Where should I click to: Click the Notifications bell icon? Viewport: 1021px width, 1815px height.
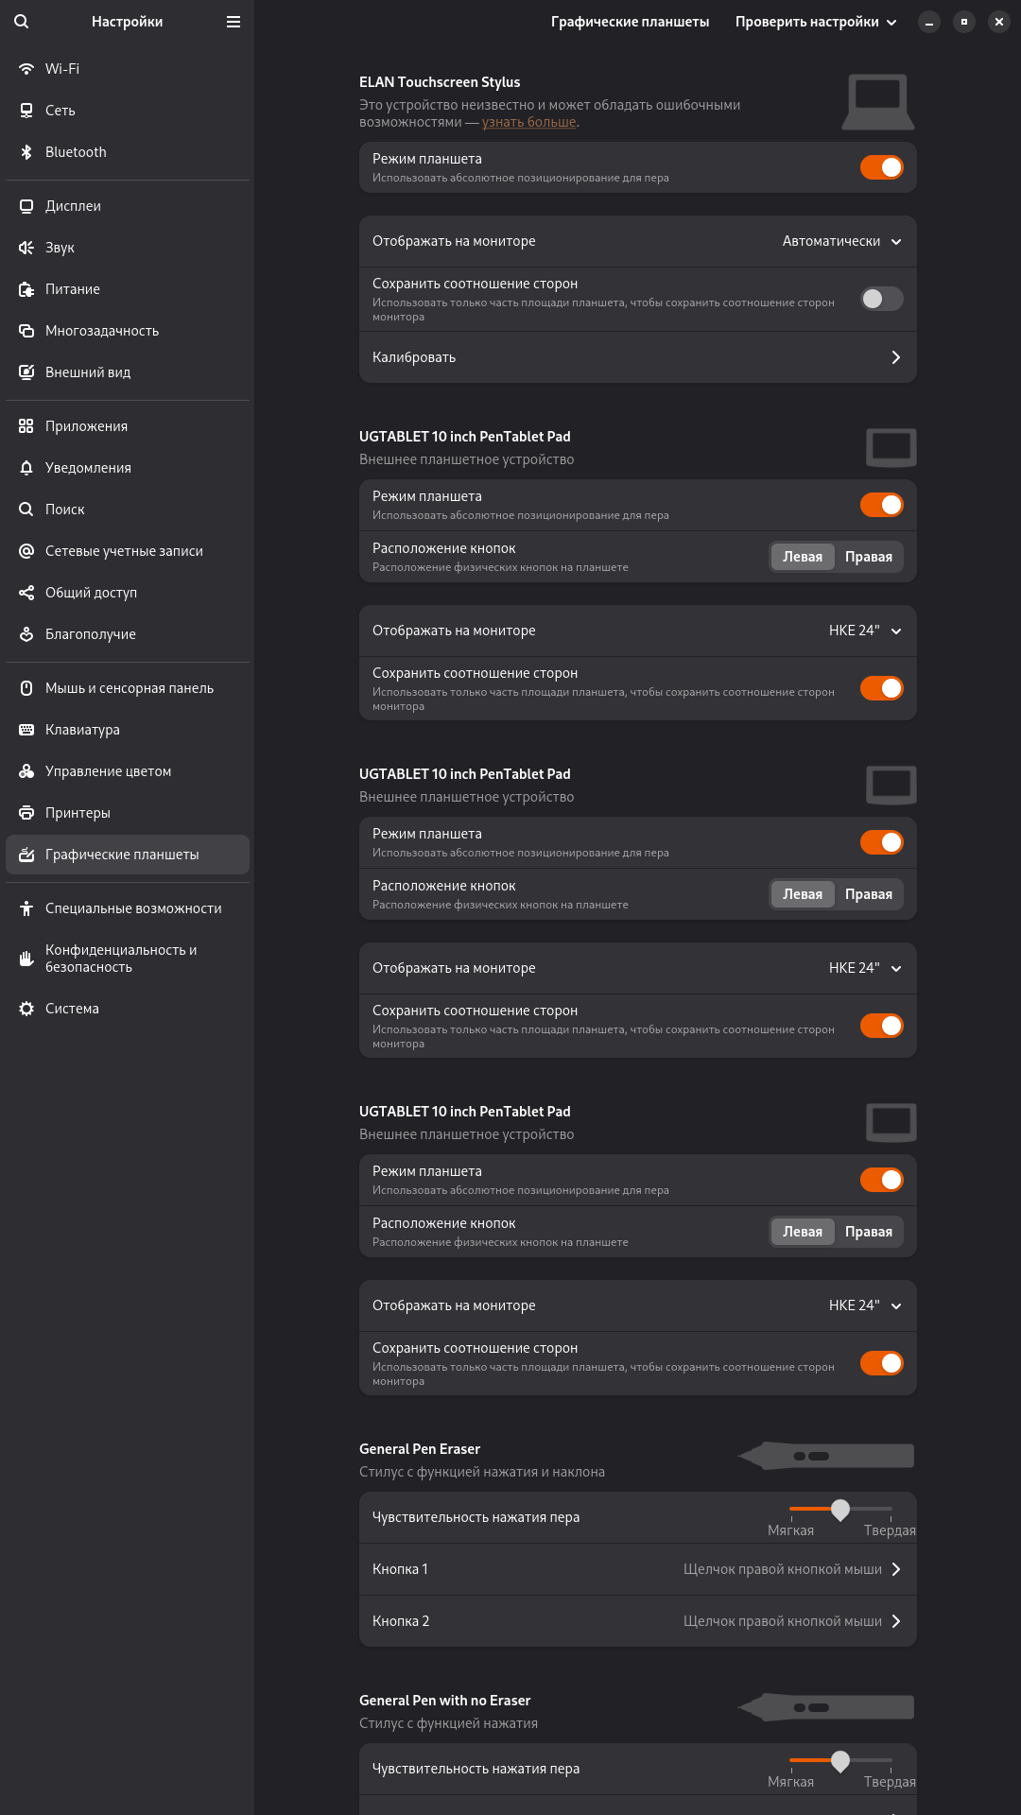pyautogui.click(x=26, y=468)
